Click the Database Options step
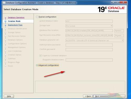 click(15, 40)
